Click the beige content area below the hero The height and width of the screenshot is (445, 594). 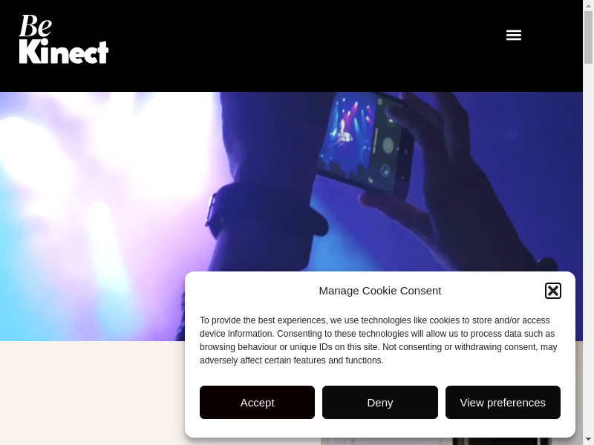click(x=92, y=393)
